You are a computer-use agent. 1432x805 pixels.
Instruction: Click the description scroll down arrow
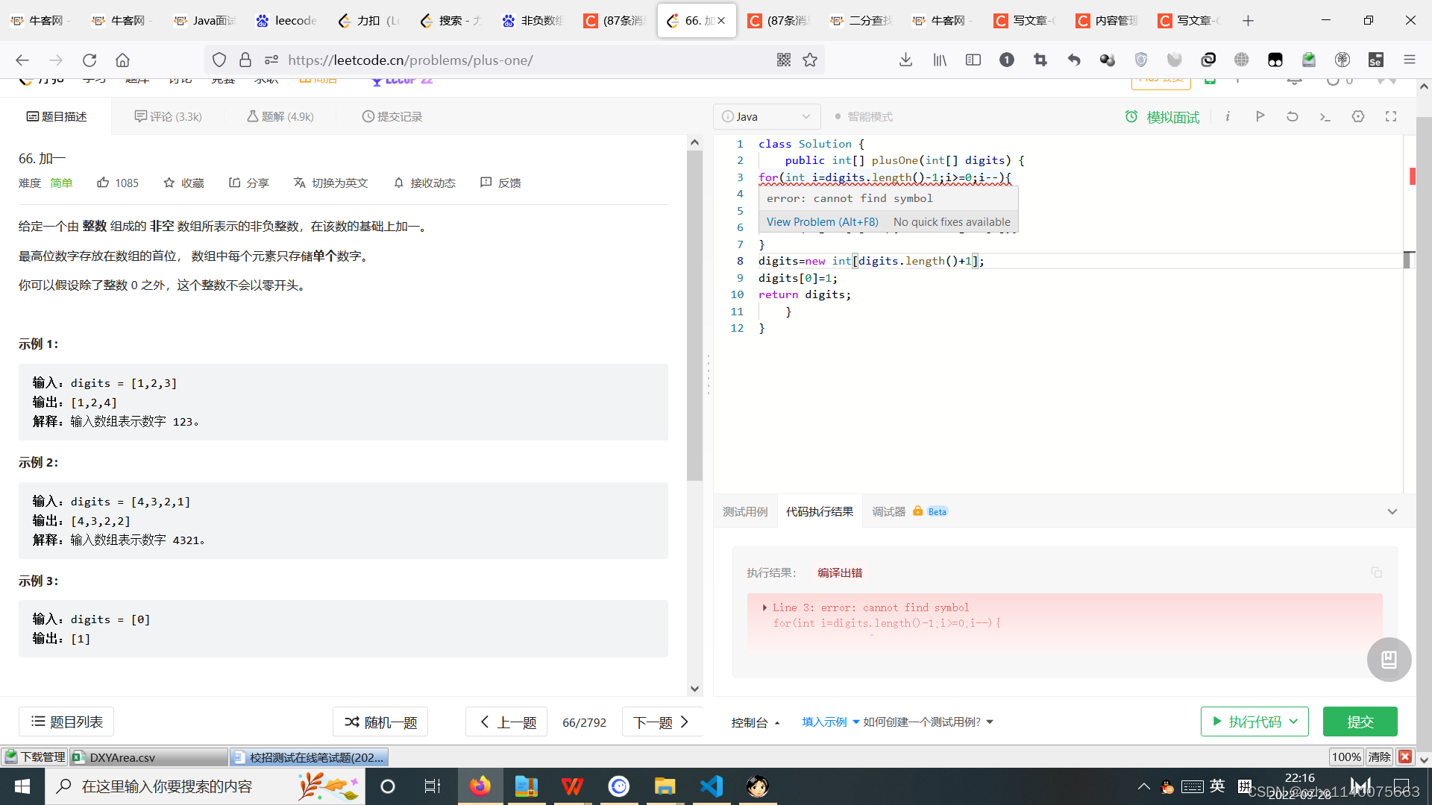[694, 689]
